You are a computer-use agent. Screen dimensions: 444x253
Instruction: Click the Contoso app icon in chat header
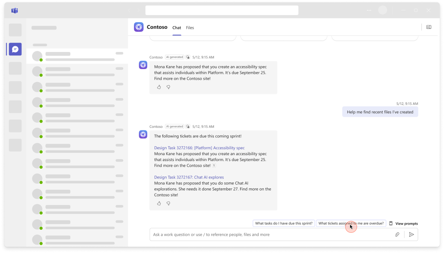[x=139, y=27]
